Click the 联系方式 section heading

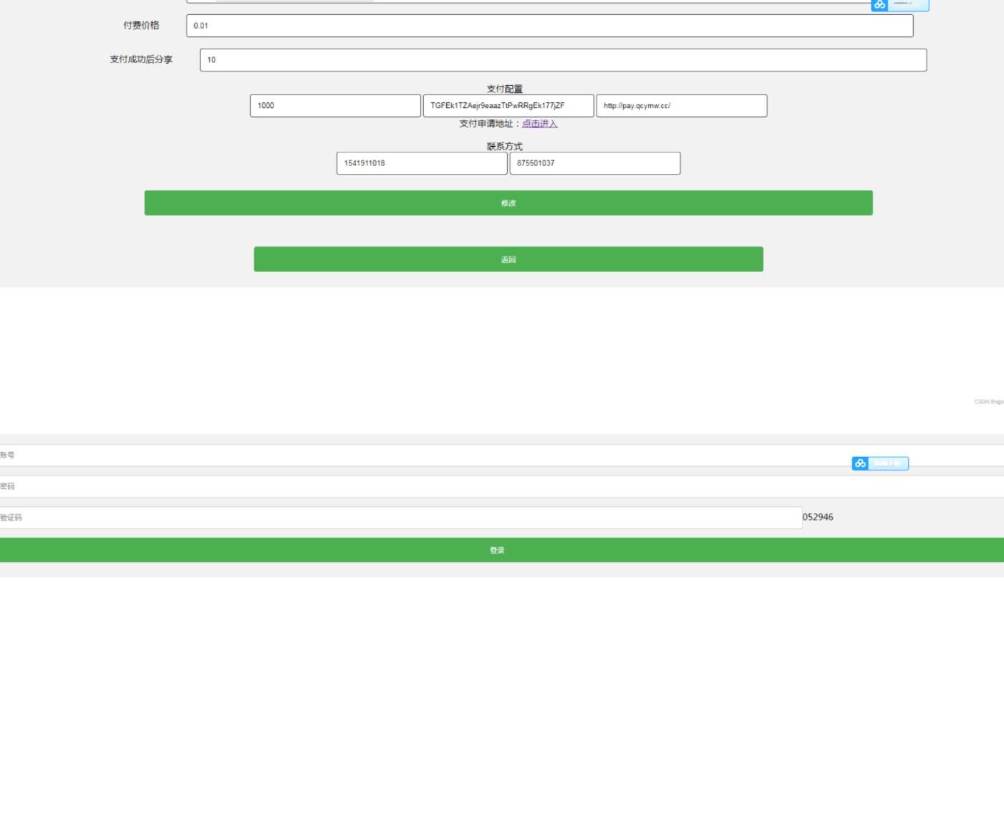coord(505,146)
